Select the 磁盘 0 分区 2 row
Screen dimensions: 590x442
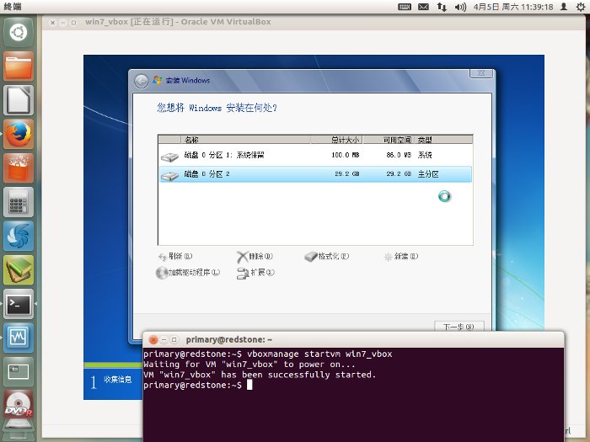coord(315,174)
